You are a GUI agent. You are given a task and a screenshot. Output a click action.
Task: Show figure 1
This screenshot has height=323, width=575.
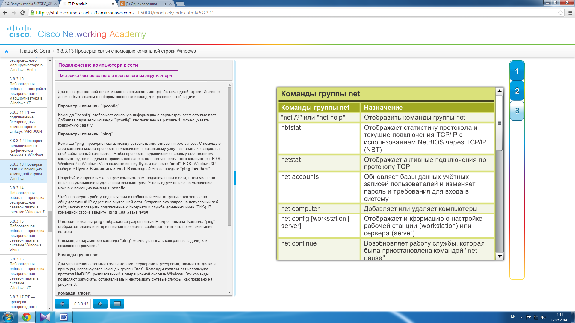click(x=517, y=71)
